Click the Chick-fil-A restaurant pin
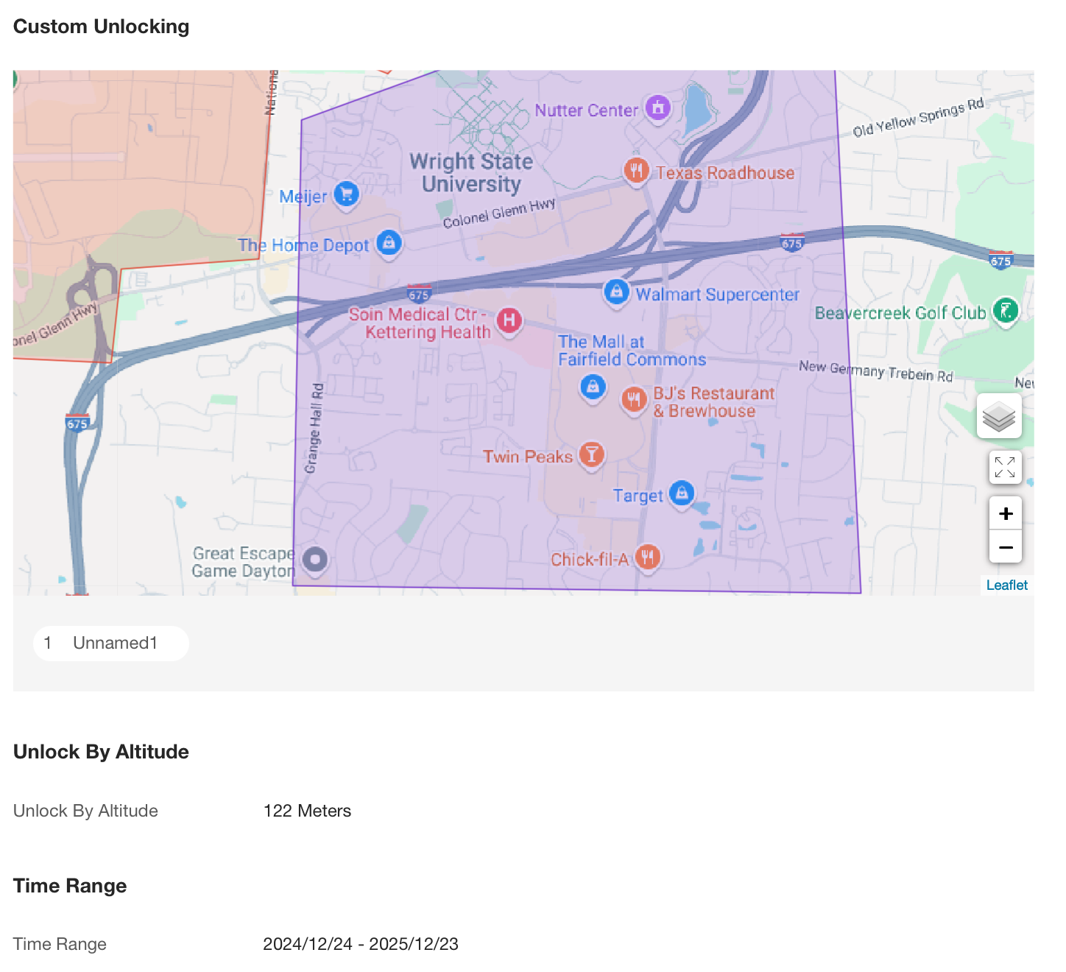 (647, 557)
